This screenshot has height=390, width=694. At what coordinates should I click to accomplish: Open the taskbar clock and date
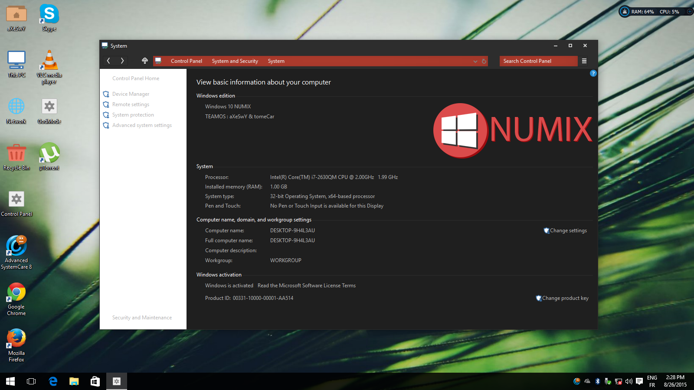675,381
